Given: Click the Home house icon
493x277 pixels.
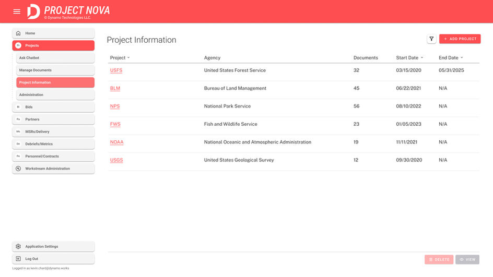Looking at the screenshot, I should tap(18, 33).
